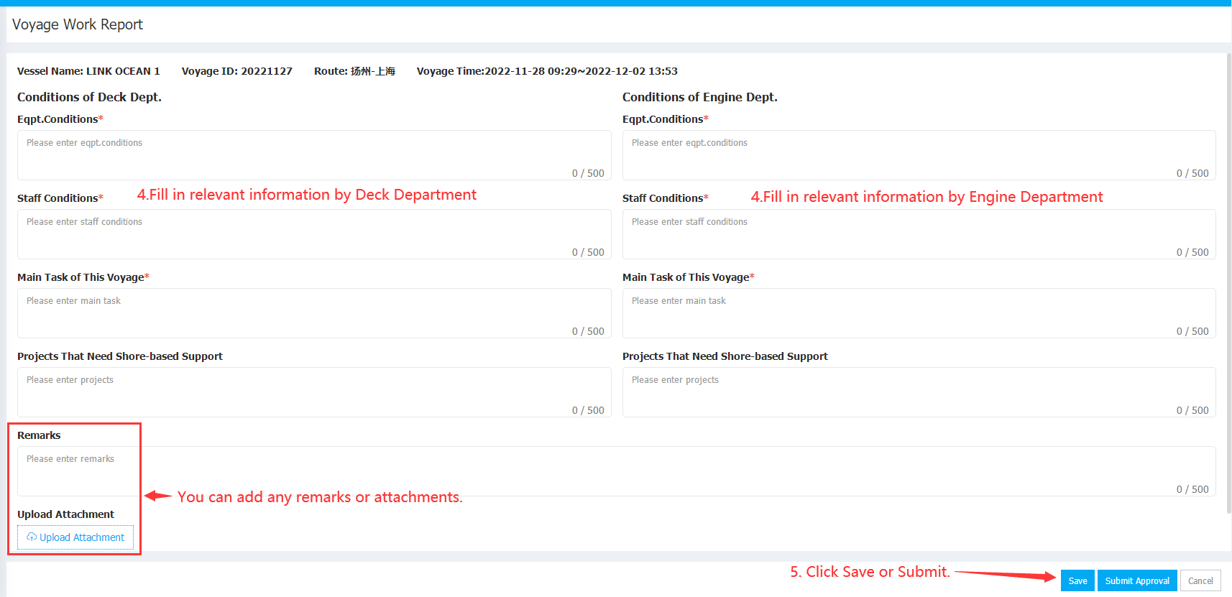
Task: Click the Remarks label
Action: pos(39,435)
